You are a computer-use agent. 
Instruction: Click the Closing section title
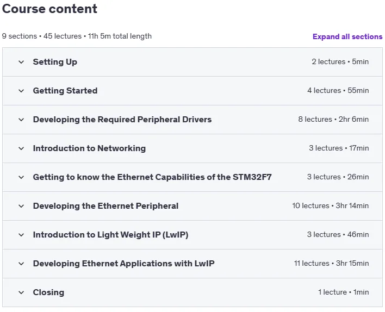48,292
